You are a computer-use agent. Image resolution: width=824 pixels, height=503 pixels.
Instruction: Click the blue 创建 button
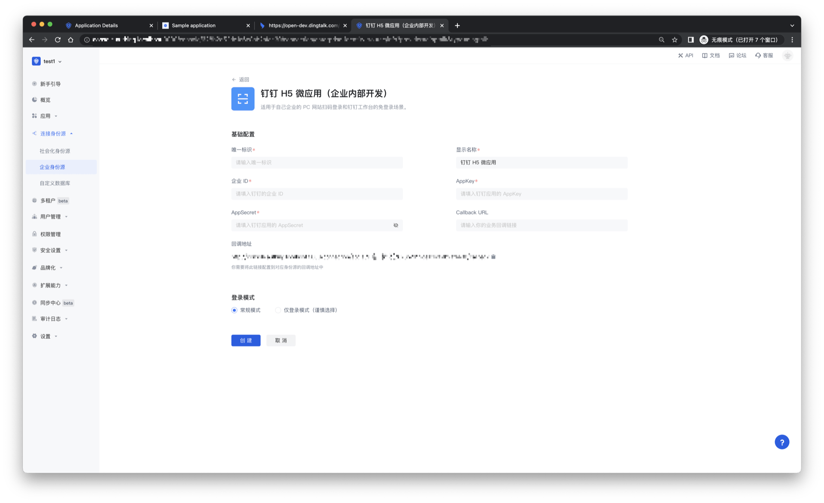(x=245, y=340)
